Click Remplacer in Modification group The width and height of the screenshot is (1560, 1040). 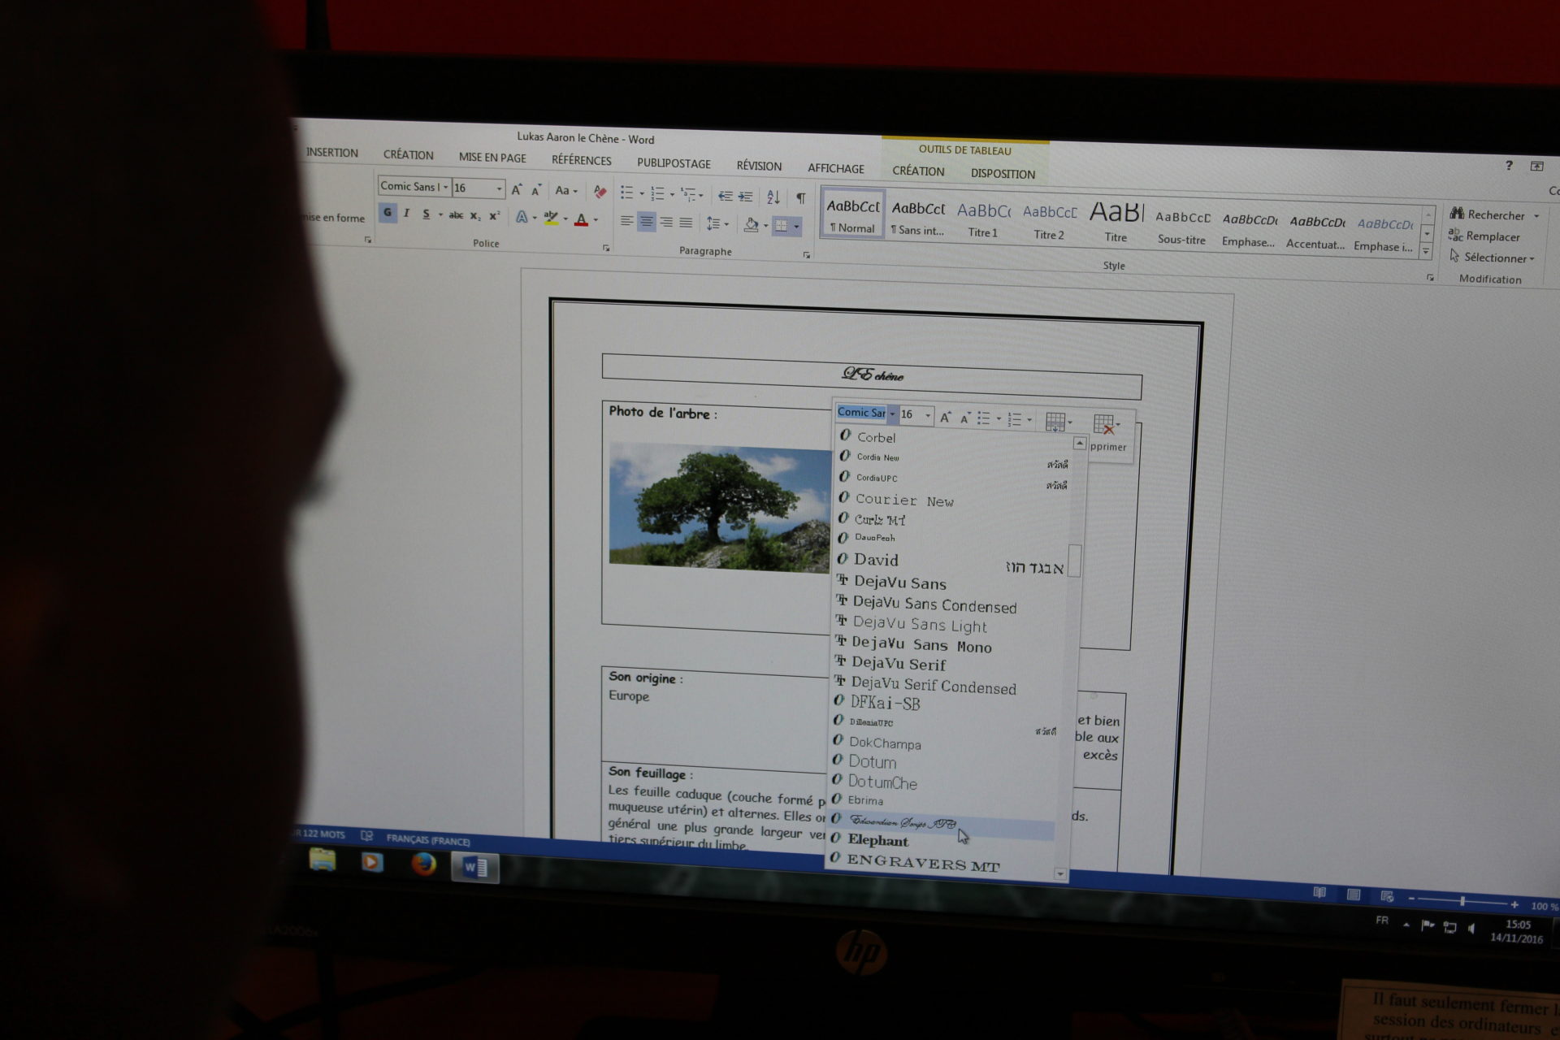click(1484, 236)
